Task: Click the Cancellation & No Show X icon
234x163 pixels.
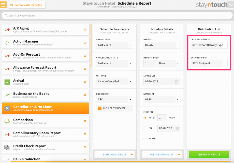Action: point(7,108)
